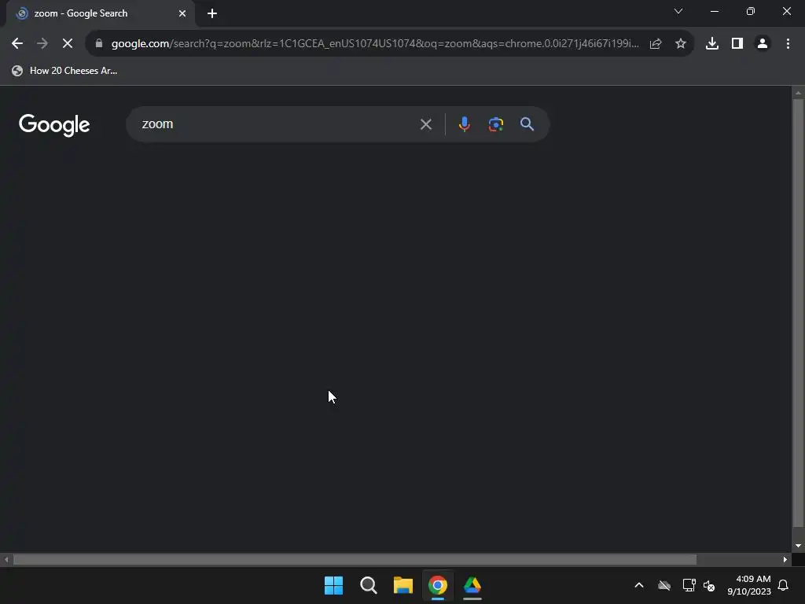Open the notifications bell

point(784,585)
